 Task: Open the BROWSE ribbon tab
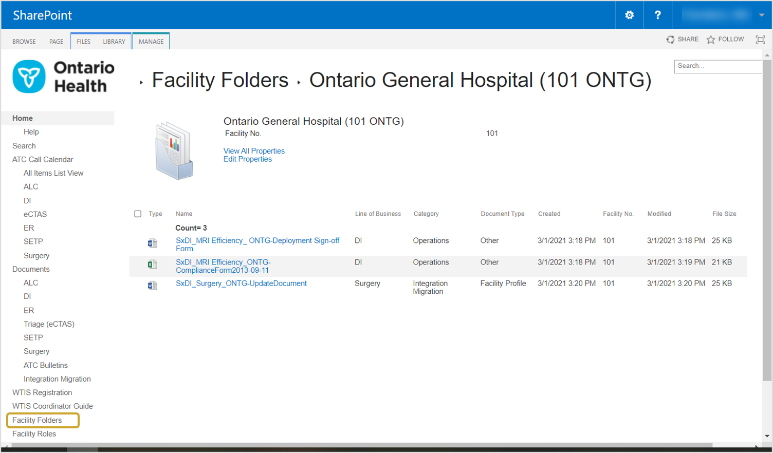click(24, 42)
